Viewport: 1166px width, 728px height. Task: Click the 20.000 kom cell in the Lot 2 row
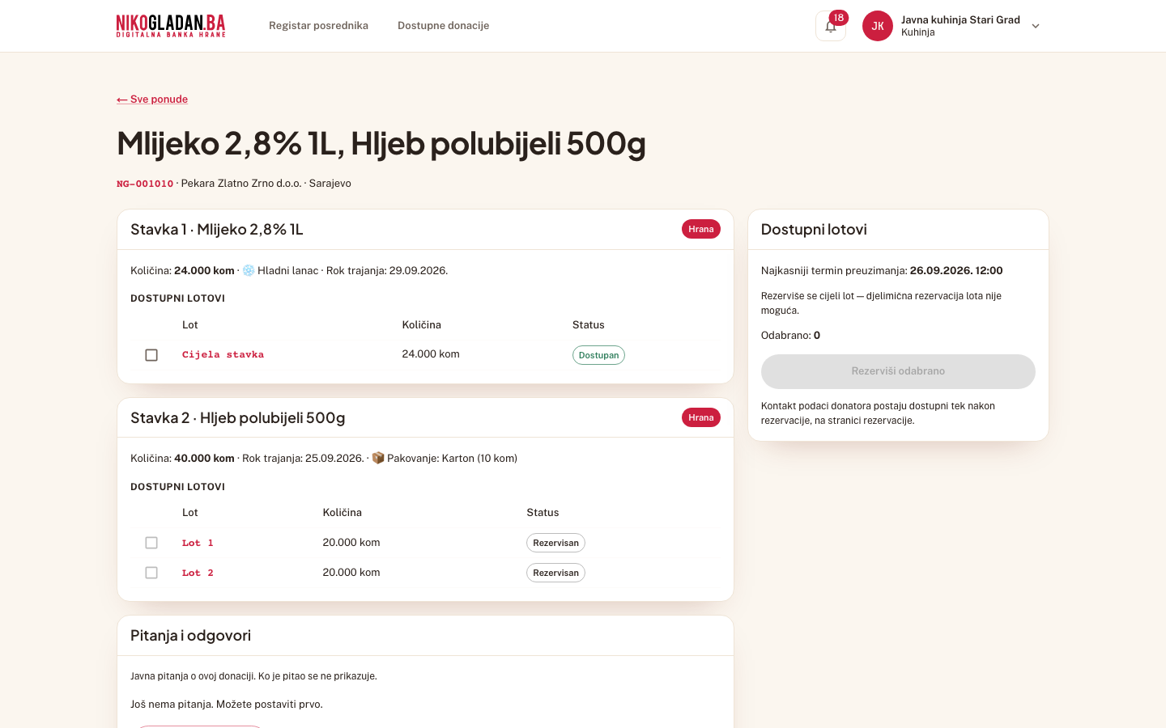coord(351,573)
